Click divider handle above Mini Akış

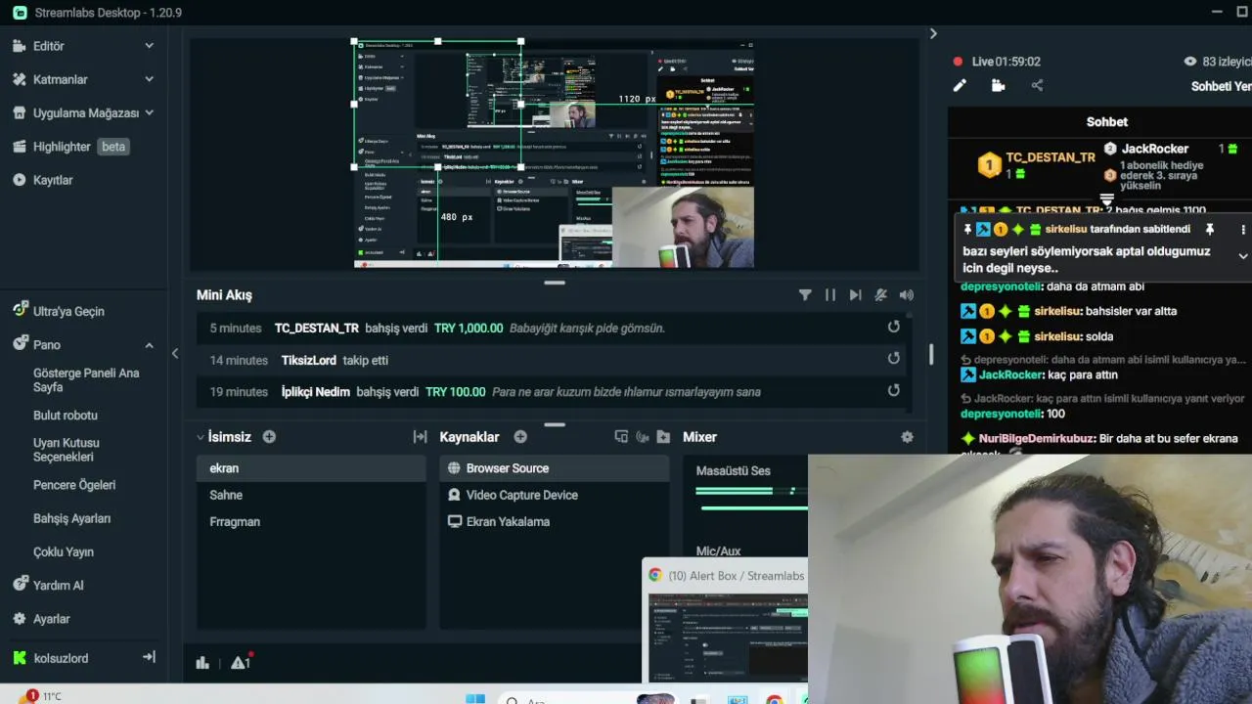click(x=555, y=283)
